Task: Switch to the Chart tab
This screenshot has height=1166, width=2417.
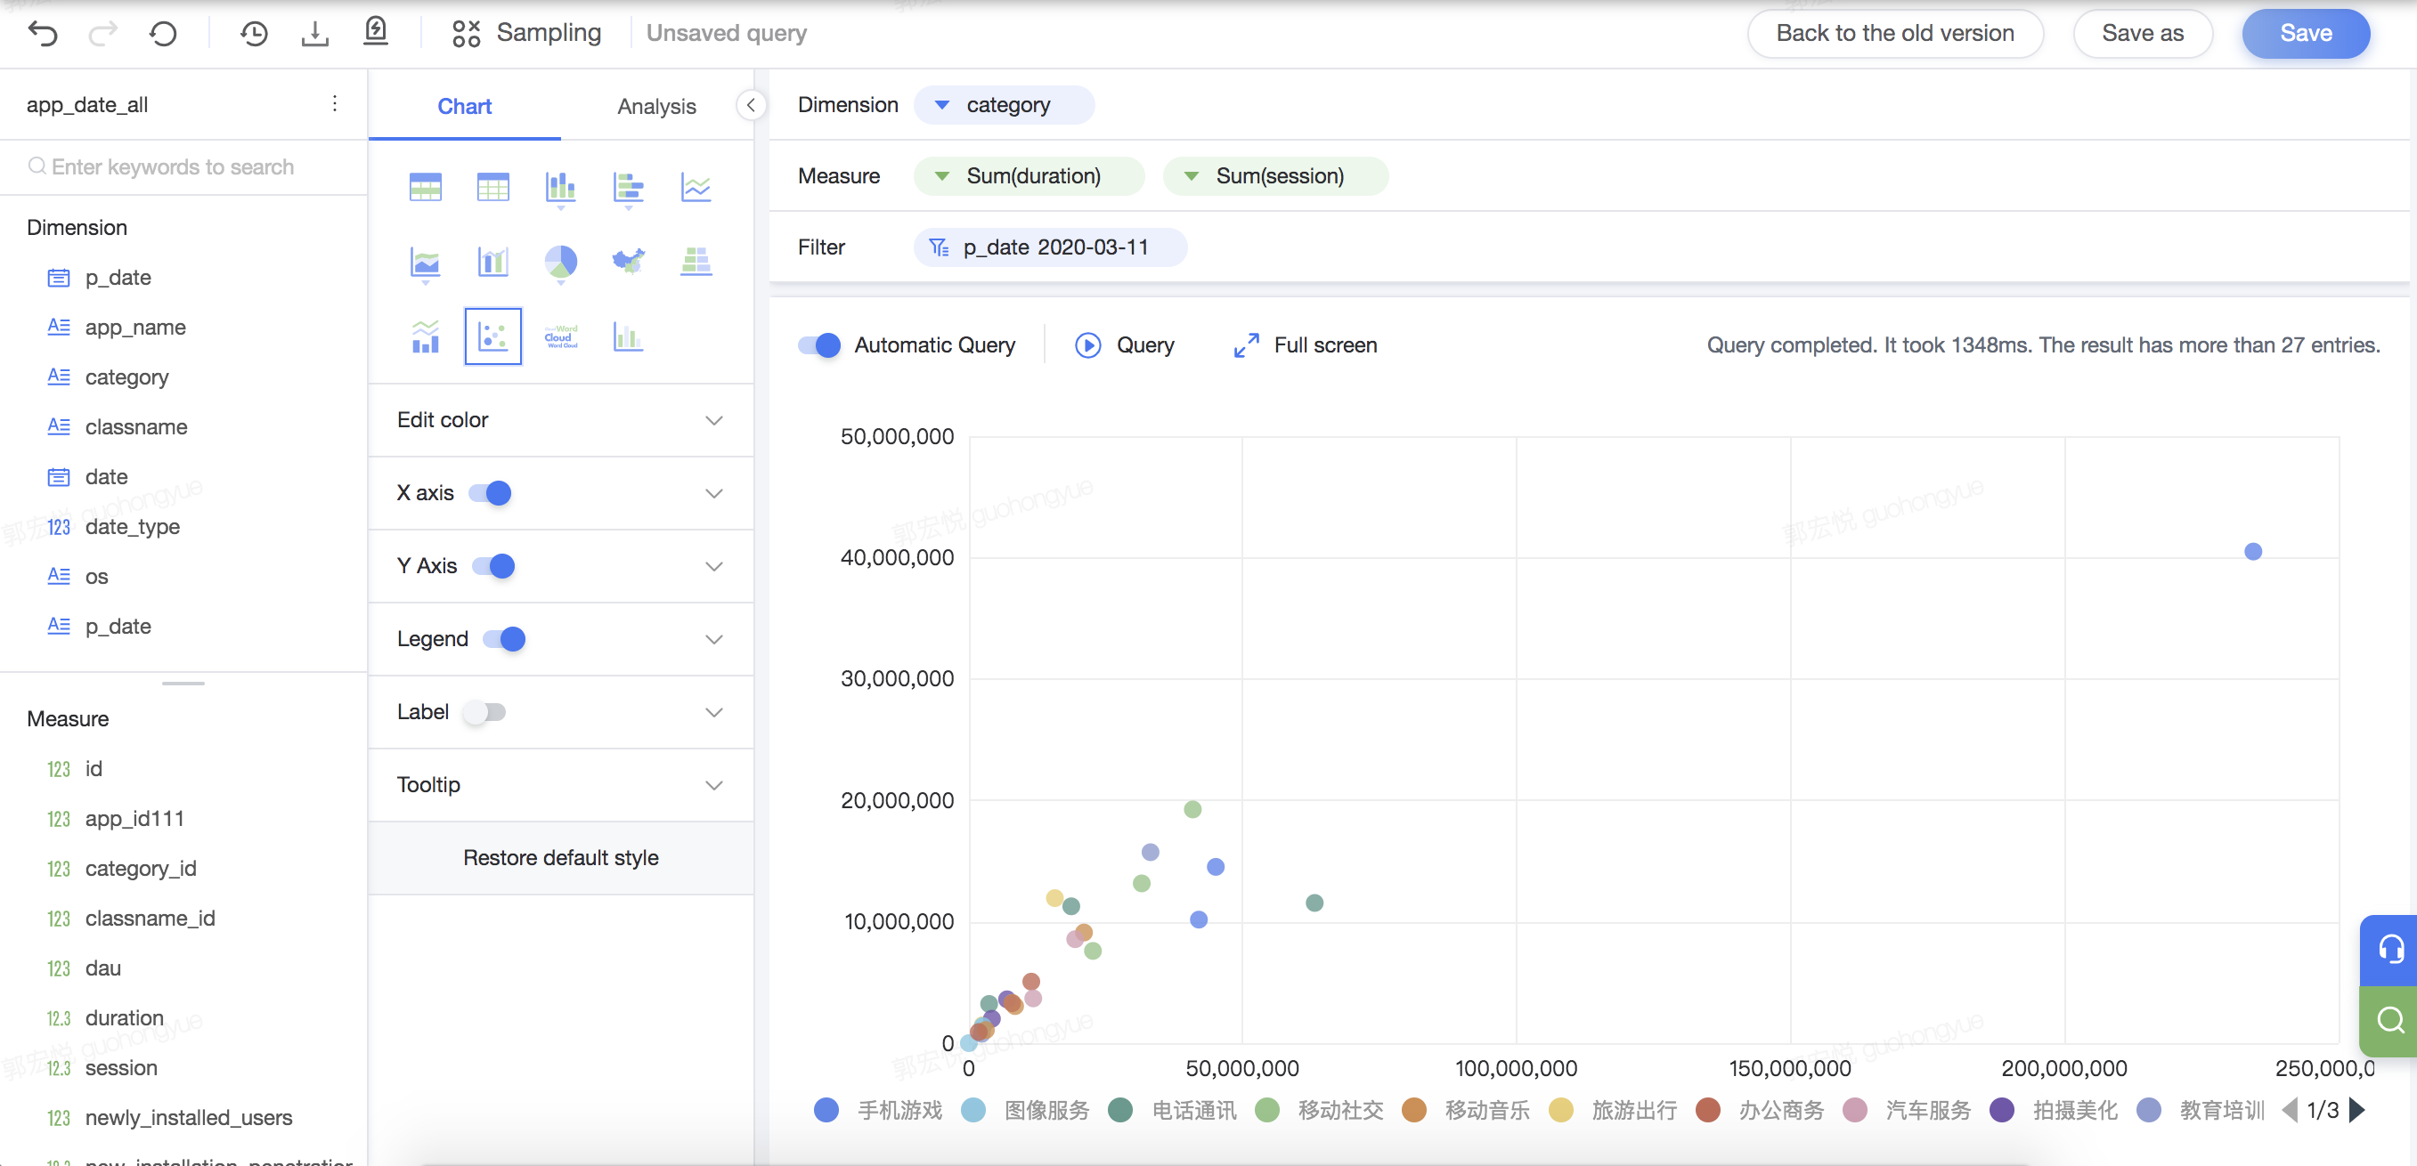Action: 465,106
